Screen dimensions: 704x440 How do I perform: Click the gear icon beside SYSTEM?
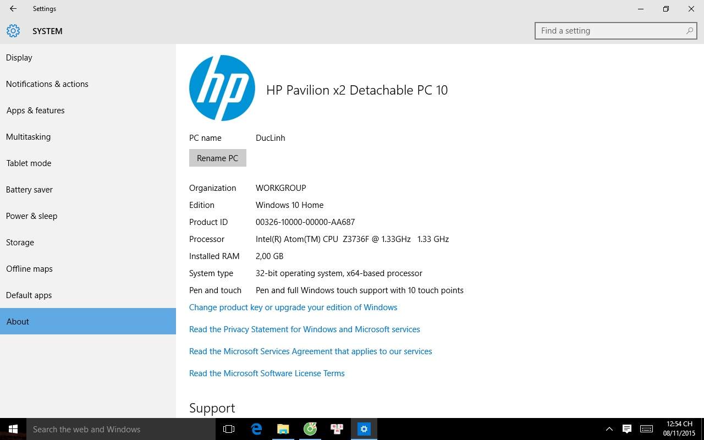coord(13,31)
